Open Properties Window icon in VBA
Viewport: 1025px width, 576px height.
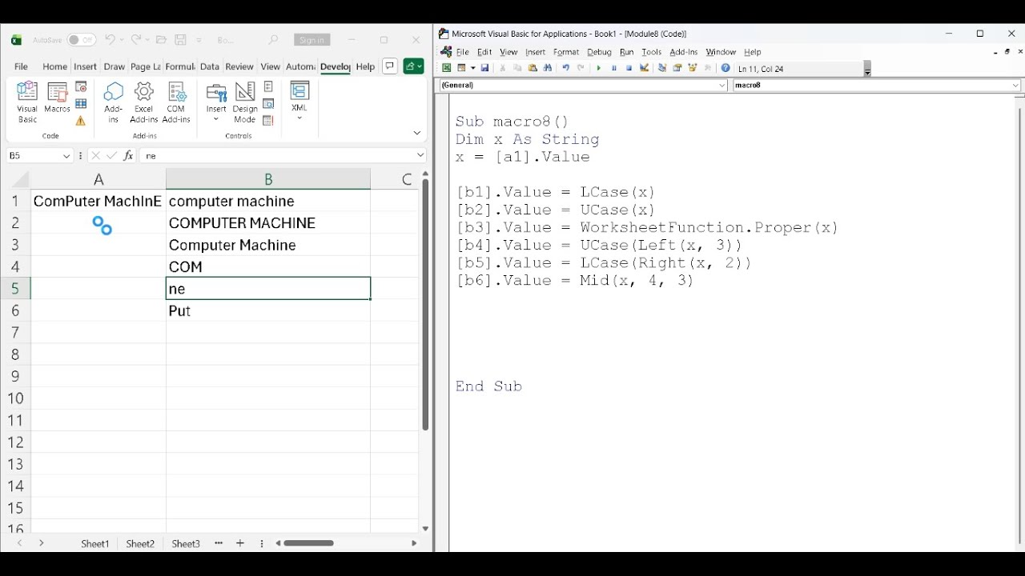click(x=677, y=68)
